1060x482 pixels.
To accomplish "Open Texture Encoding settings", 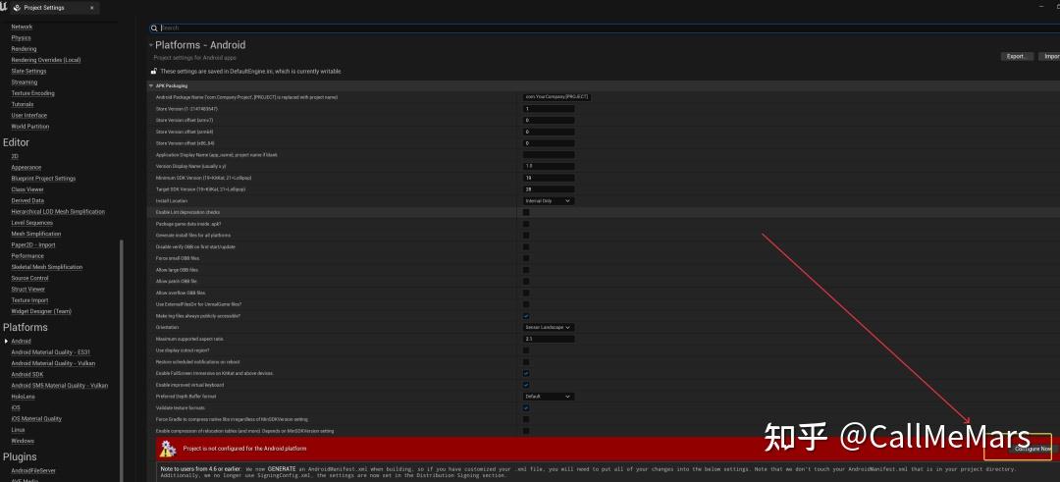I will tap(33, 93).
